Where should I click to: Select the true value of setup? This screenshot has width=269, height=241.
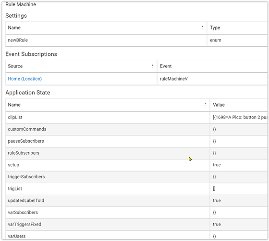pyautogui.click(x=217, y=165)
